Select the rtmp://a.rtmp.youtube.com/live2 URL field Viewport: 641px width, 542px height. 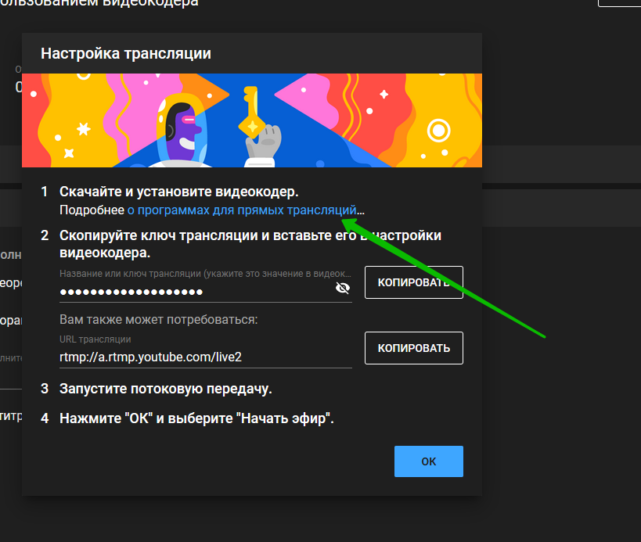pyautogui.click(x=196, y=357)
